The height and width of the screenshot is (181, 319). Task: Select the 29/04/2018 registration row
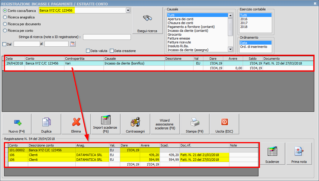coord(159,63)
